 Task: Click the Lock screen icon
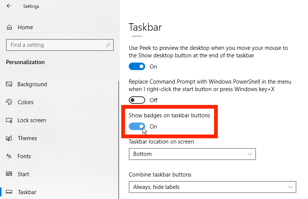pos(9,120)
